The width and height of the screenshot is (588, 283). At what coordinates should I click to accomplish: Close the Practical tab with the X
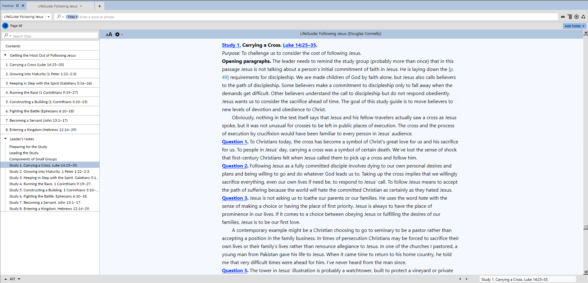pyautogui.click(x=23, y=6)
